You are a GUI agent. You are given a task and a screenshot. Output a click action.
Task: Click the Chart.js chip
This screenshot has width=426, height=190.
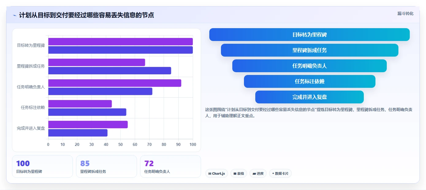tap(217, 173)
